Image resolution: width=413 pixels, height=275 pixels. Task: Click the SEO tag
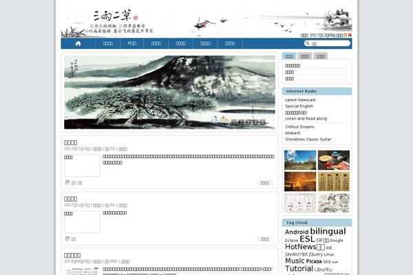tap(327, 262)
